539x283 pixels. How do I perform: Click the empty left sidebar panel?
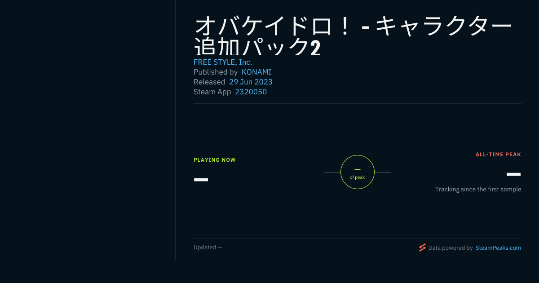pos(88,130)
